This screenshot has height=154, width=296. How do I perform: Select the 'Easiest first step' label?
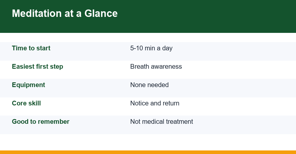pyautogui.click(x=37, y=67)
